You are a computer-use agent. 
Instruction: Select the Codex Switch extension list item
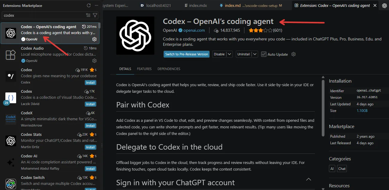click(50, 182)
